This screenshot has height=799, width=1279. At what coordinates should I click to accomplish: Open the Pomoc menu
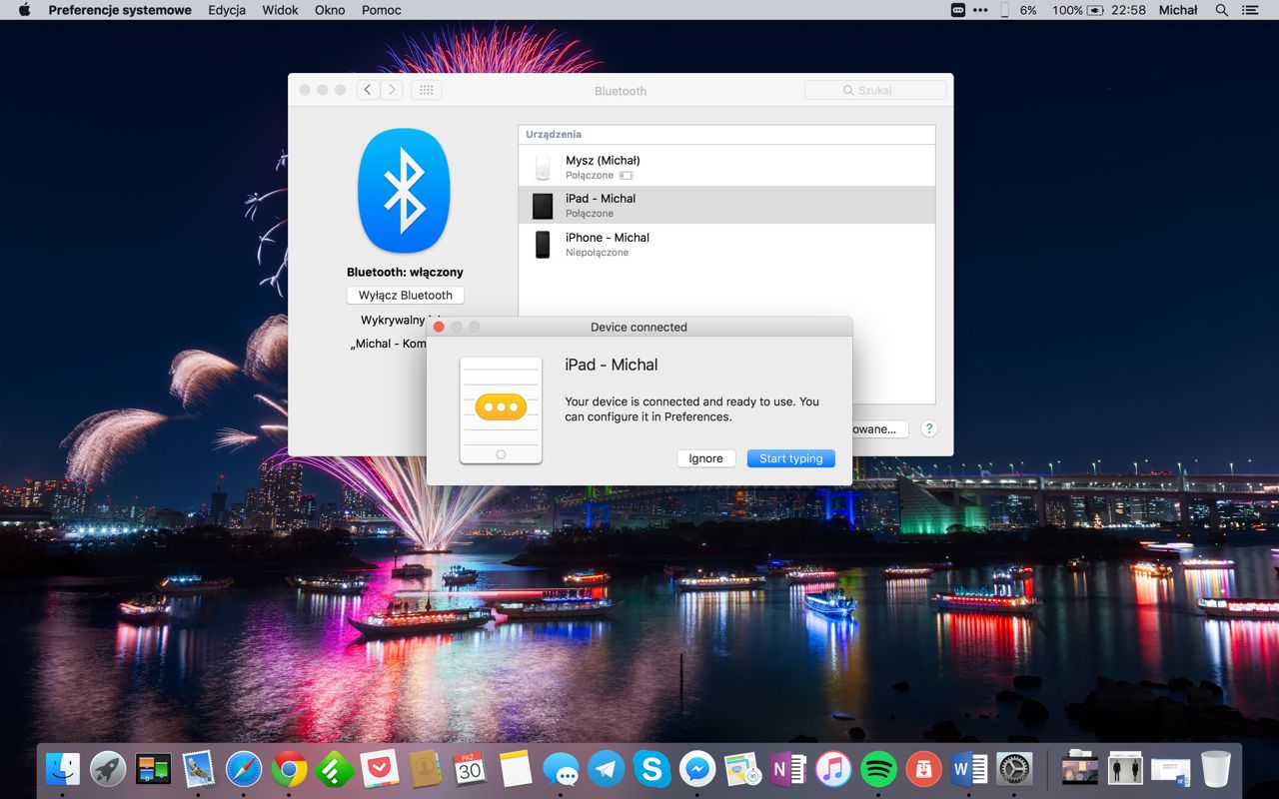(x=381, y=10)
